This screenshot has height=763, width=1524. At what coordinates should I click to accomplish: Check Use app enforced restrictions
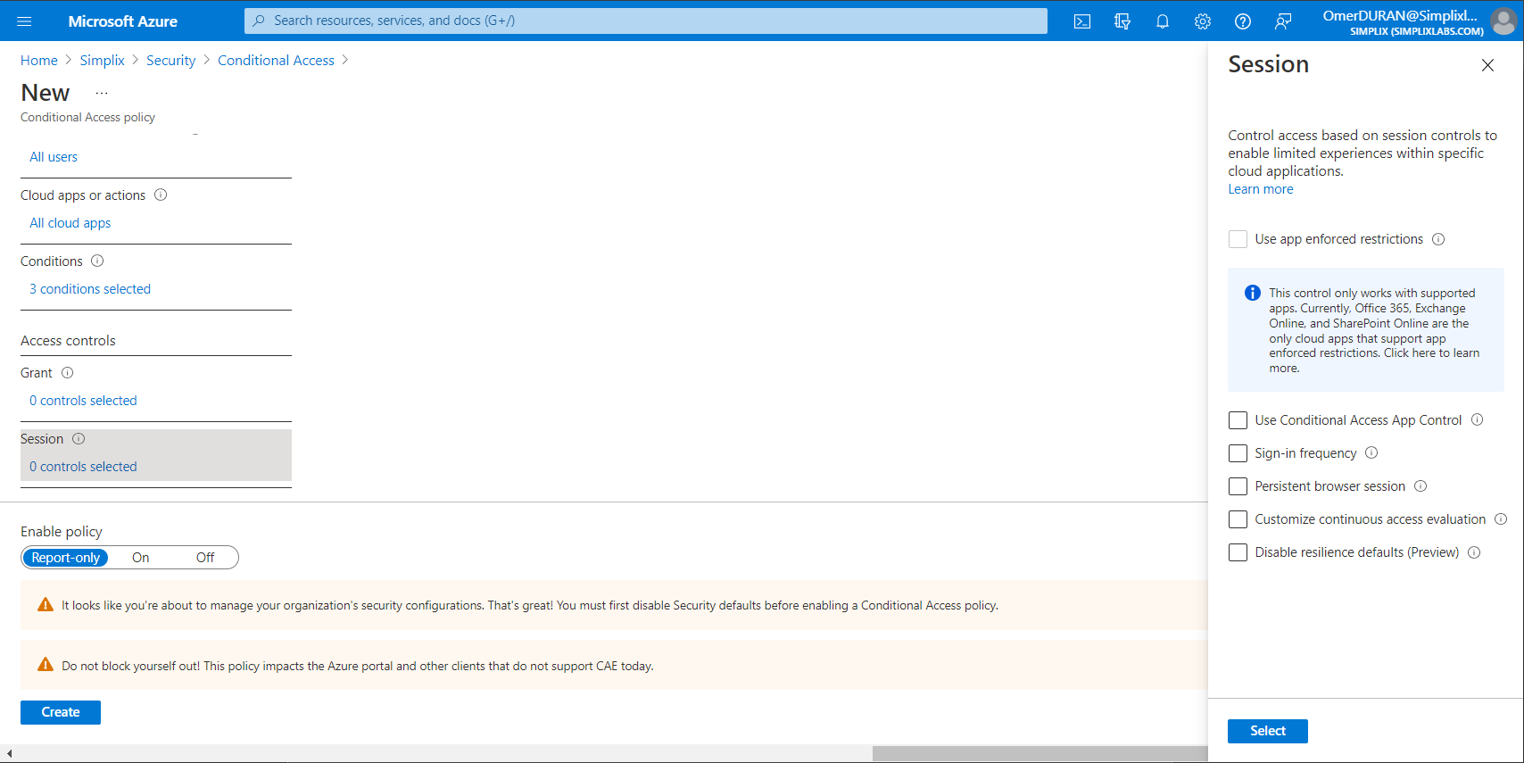[1238, 239]
